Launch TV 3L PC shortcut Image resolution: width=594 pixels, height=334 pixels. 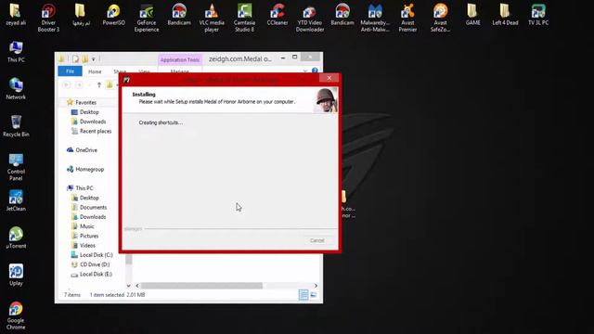click(x=538, y=15)
